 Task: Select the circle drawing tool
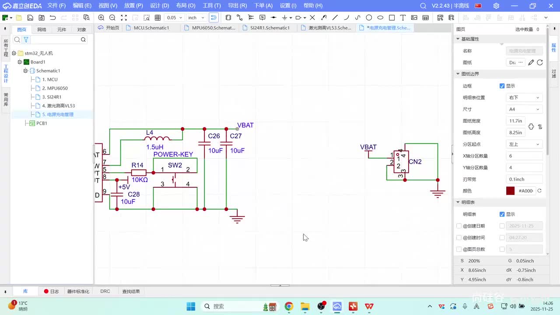pyautogui.click(x=369, y=17)
